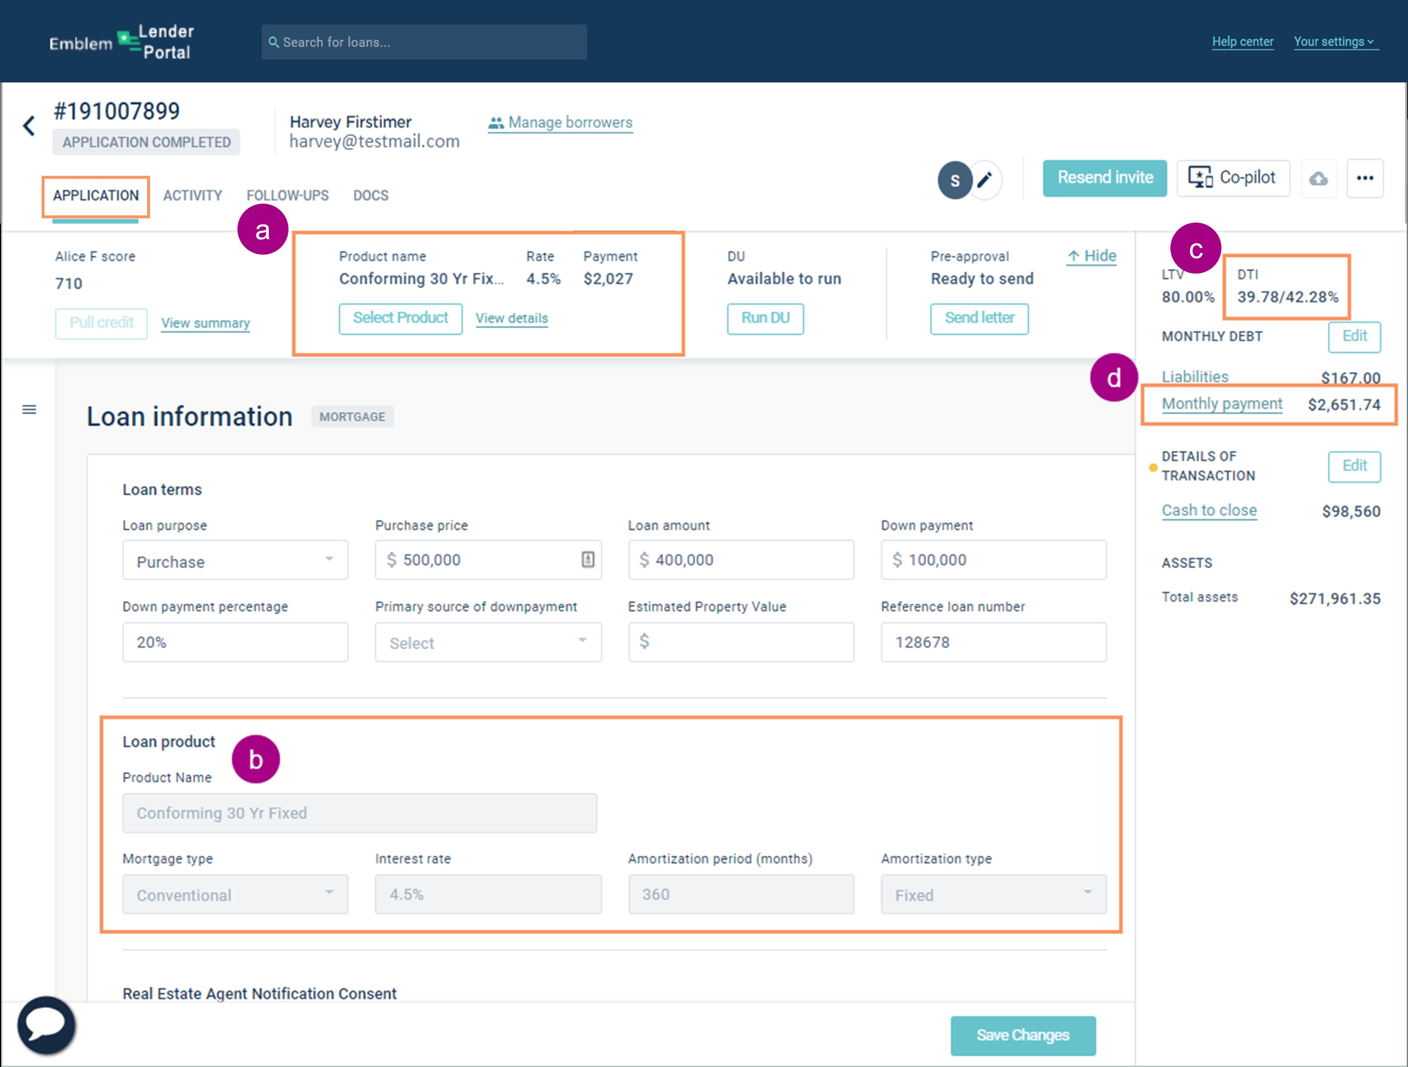
Task: Click calculator icon in Purchase price field
Action: pos(588,560)
